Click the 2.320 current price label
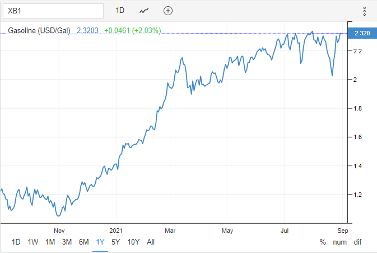The width and height of the screenshot is (377, 253). coord(361,34)
